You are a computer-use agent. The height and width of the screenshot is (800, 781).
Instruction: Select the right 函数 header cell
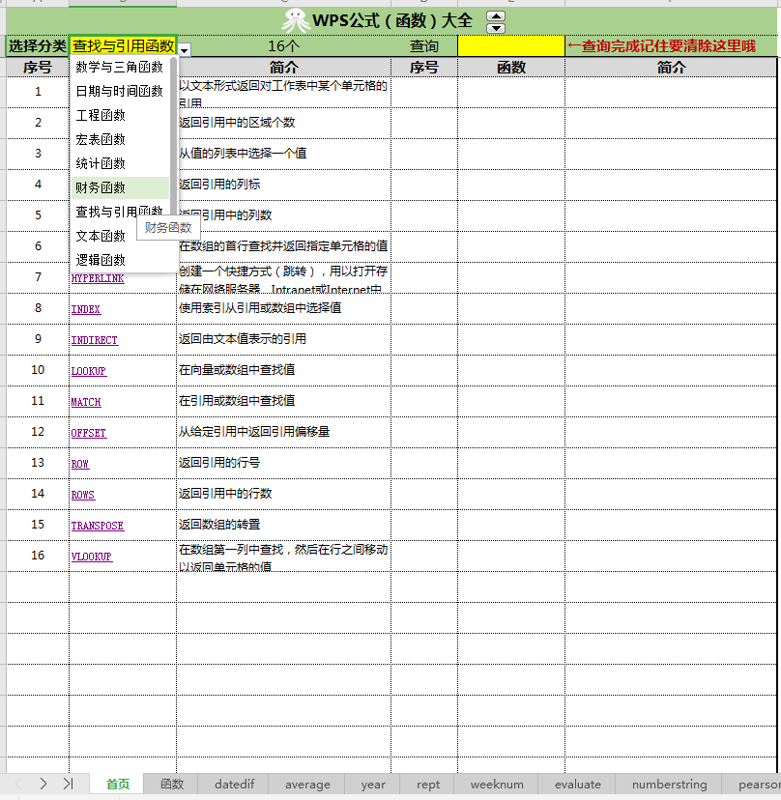tap(511, 68)
